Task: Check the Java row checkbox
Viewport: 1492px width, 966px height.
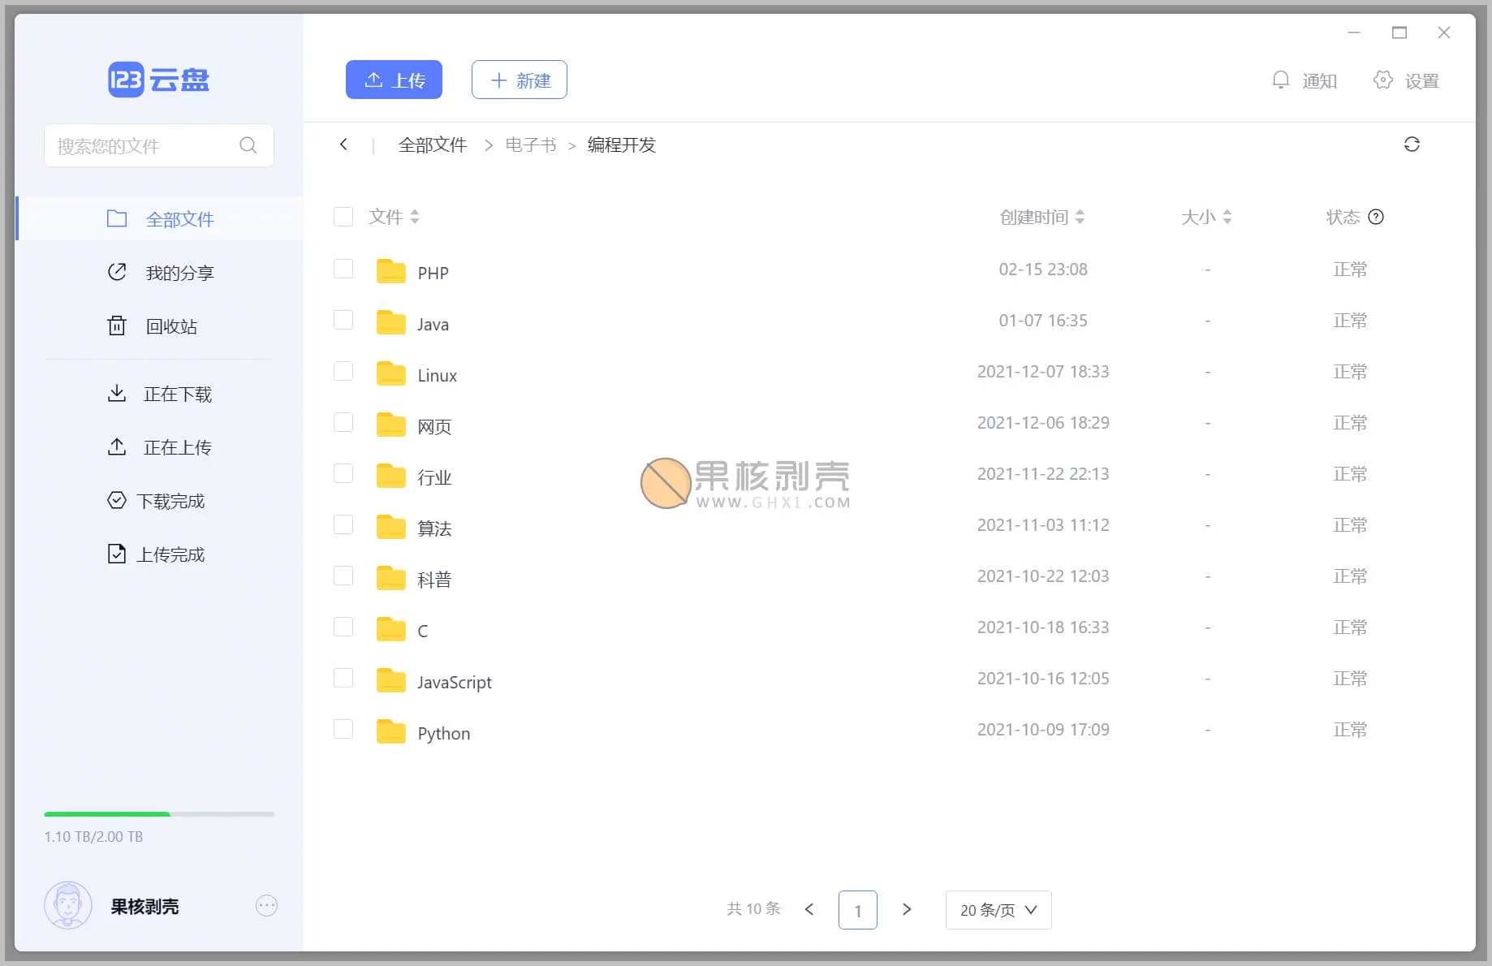Action: click(343, 320)
